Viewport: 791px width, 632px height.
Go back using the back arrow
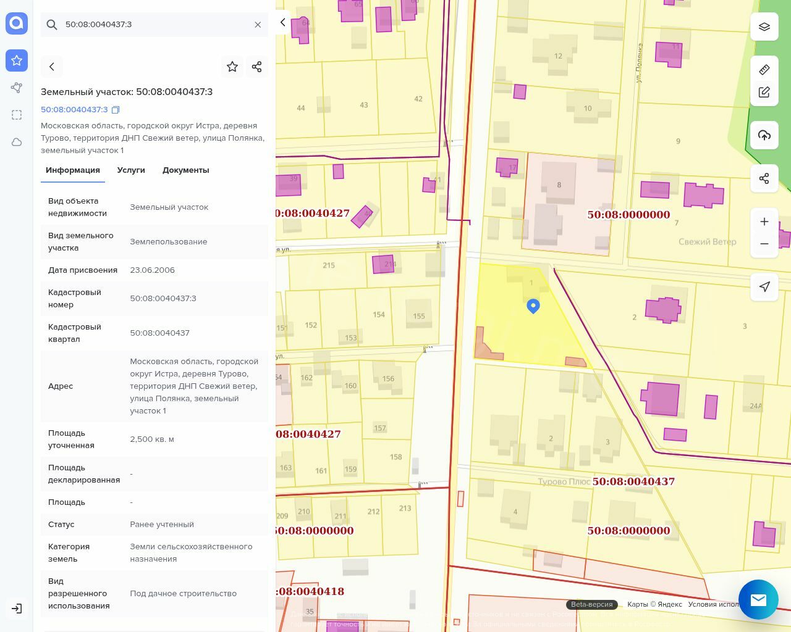52,67
